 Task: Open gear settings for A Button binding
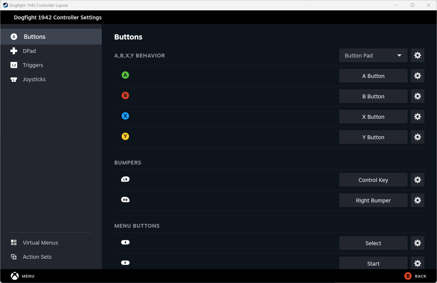coord(417,76)
